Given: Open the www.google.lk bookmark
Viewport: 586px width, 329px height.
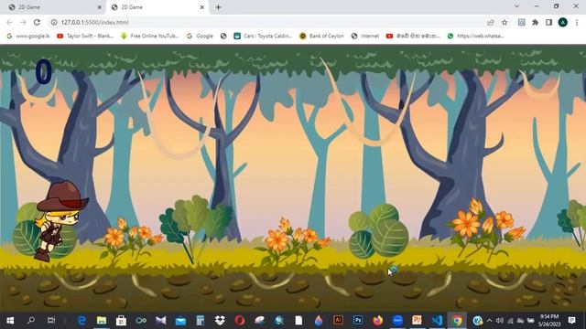Looking at the screenshot, I should tap(28, 36).
